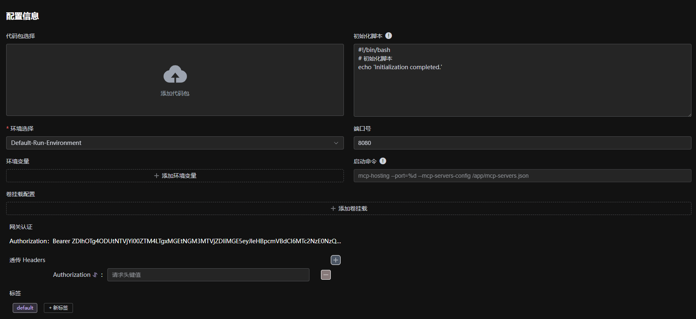The width and height of the screenshot is (696, 319).
Task: Click the 添加代码包 label in upload area
Action: pos(175,94)
